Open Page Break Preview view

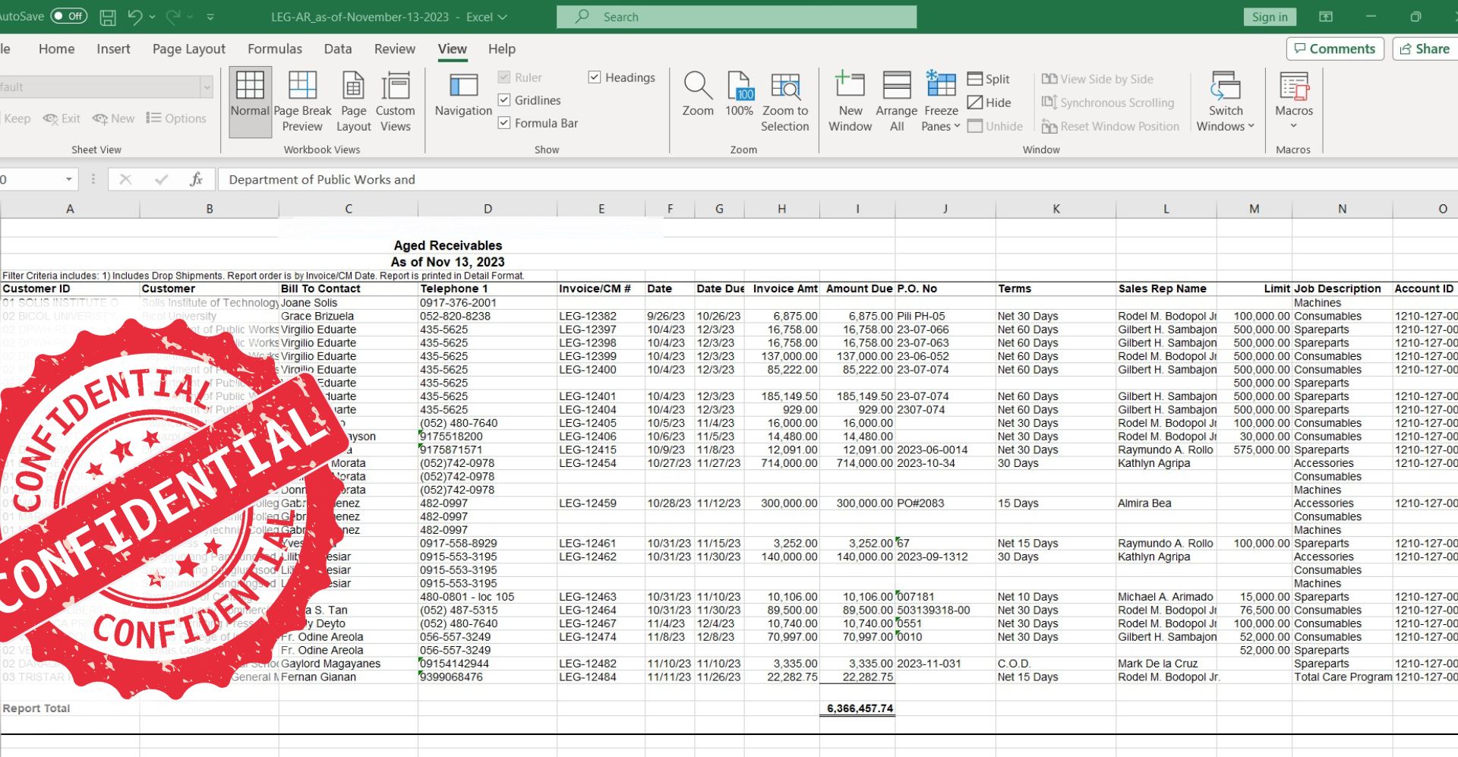click(x=302, y=102)
